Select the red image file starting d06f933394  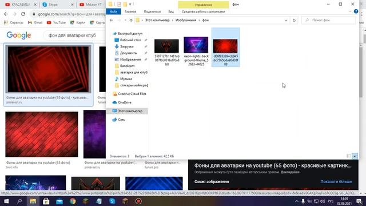click(225, 47)
